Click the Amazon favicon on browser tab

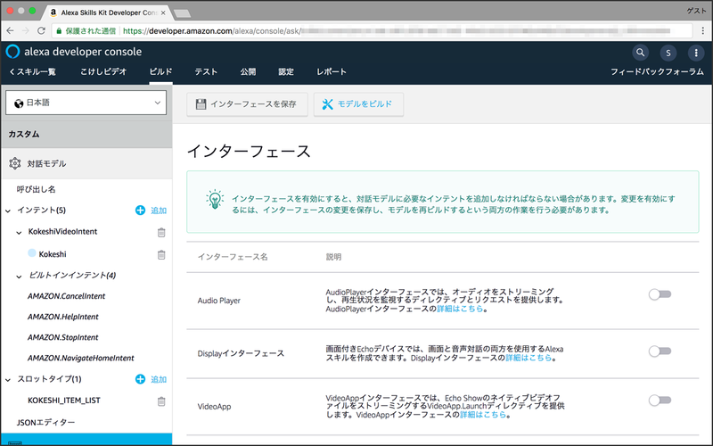53,12
